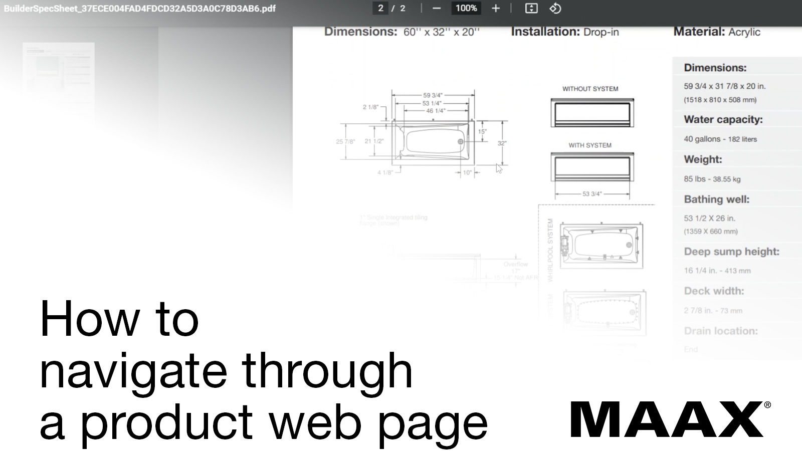Click the '40 gallons - 182 liters' value
The image size is (802, 451).
pyautogui.click(x=720, y=139)
